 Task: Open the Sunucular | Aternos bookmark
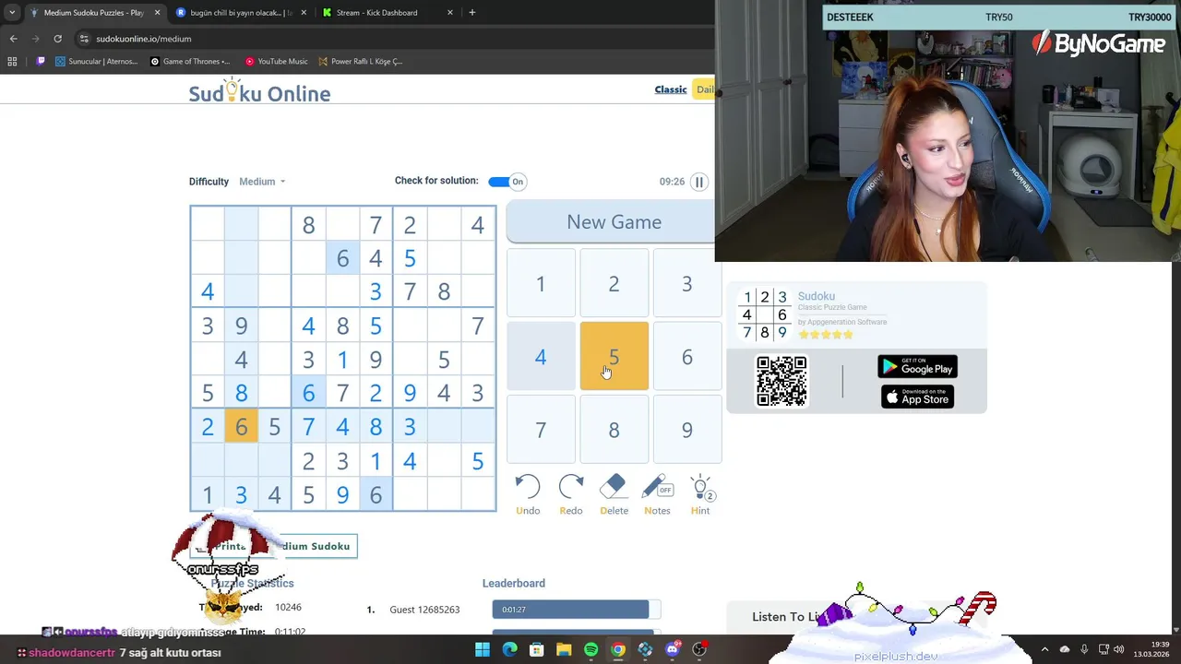pos(97,62)
